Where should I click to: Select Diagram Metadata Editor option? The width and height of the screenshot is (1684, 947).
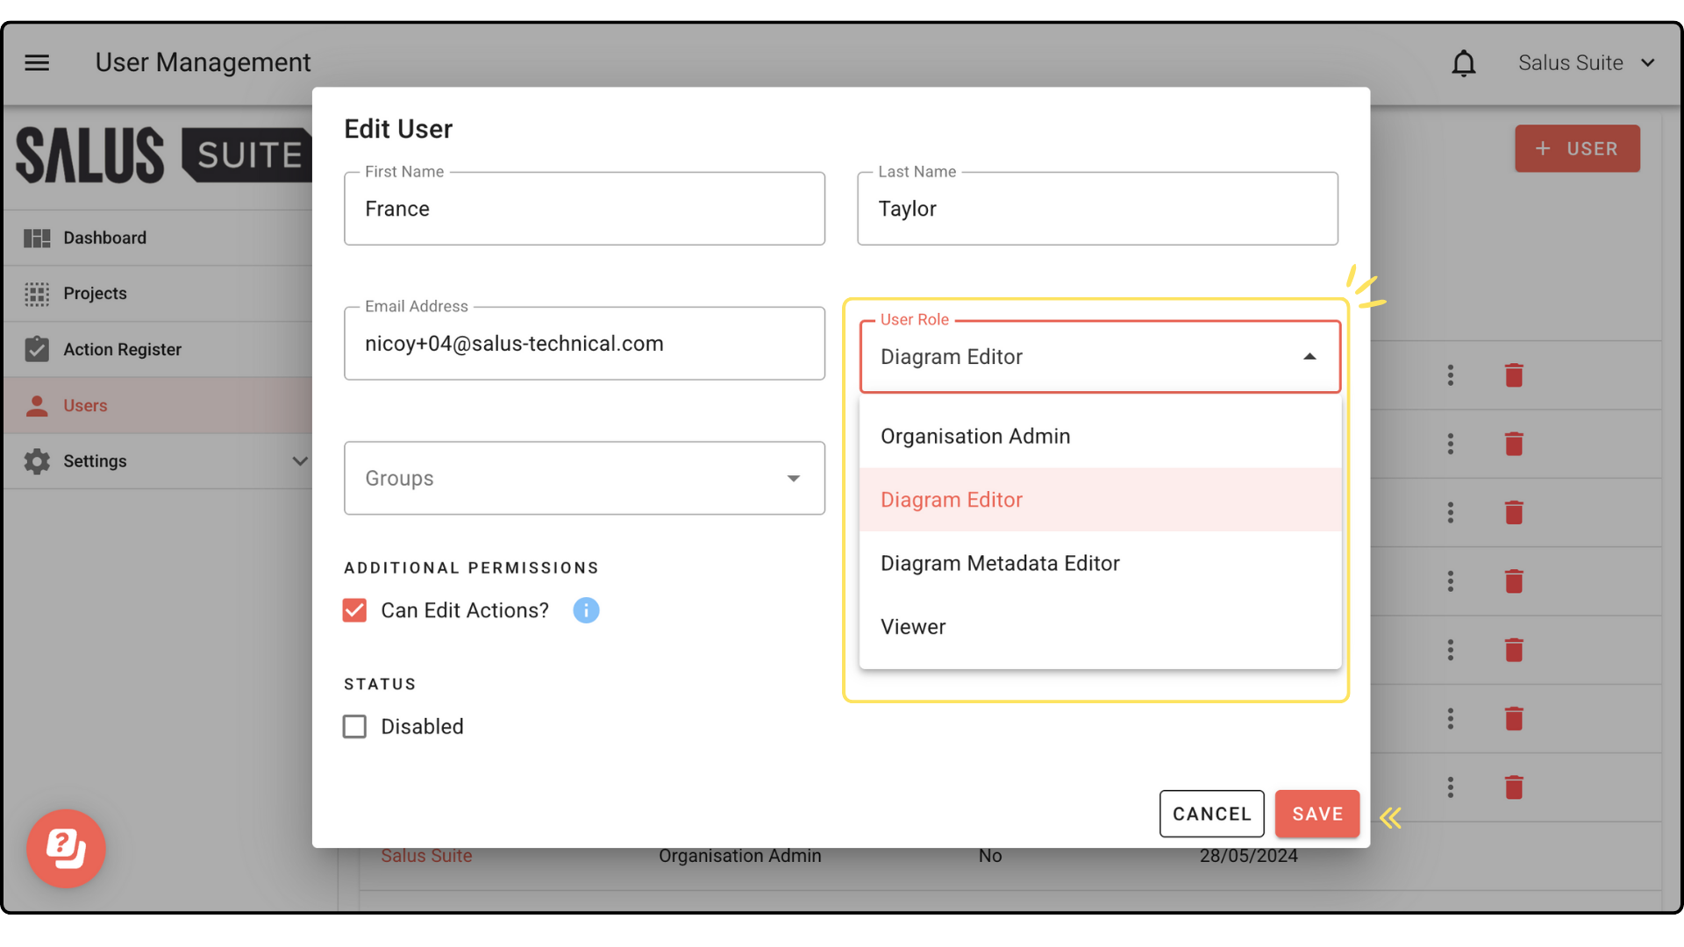[x=1000, y=564]
